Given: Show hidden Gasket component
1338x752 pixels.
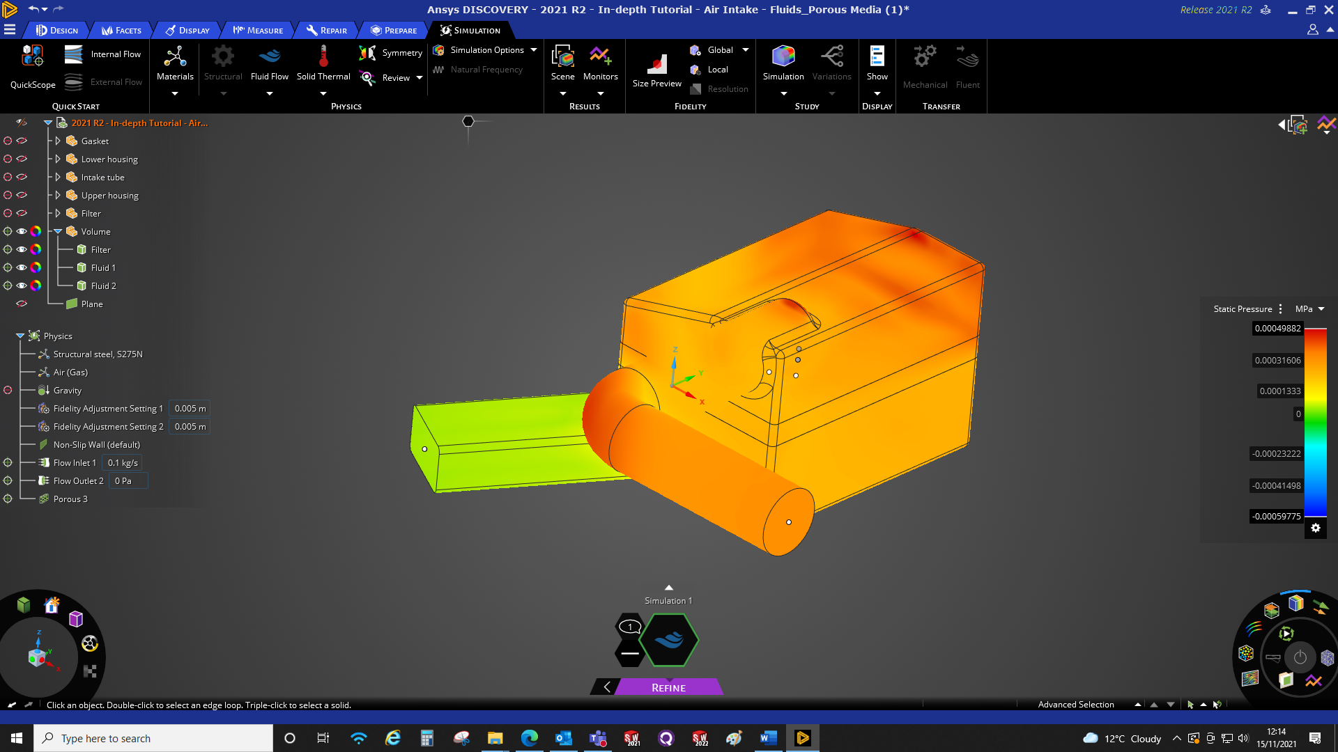Looking at the screenshot, I should (22, 141).
